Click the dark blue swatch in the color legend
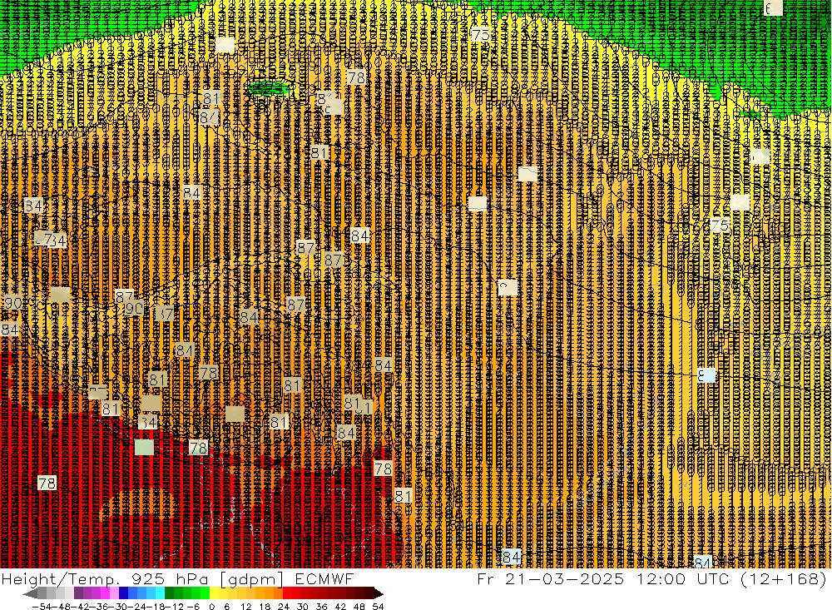 (x=123, y=593)
